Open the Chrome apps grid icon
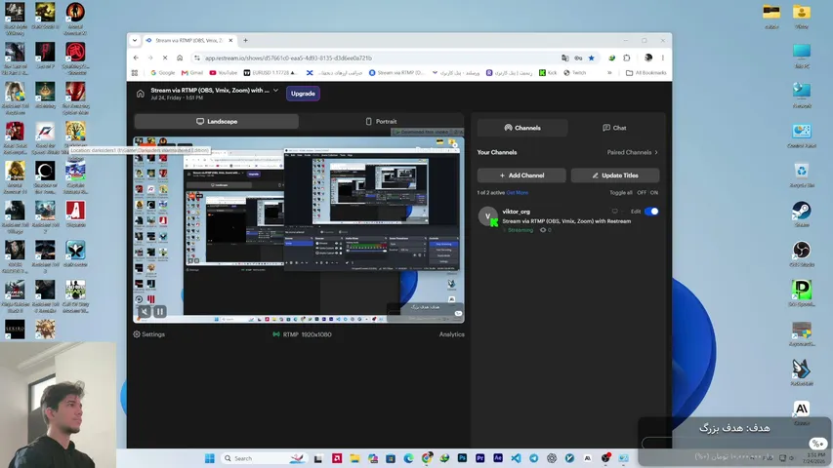833x468 pixels. click(135, 73)
